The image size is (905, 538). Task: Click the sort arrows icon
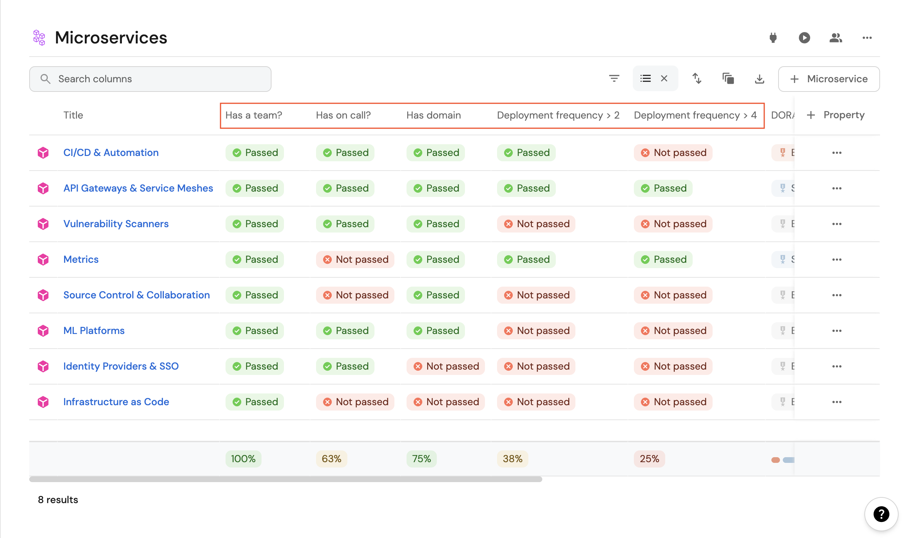pyautogui.click(x=697, y=78)
